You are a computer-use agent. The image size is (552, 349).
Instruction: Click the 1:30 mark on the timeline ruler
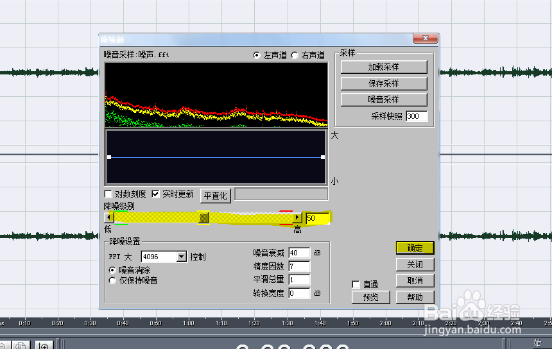pyautogui.click(x=288, y=323)
